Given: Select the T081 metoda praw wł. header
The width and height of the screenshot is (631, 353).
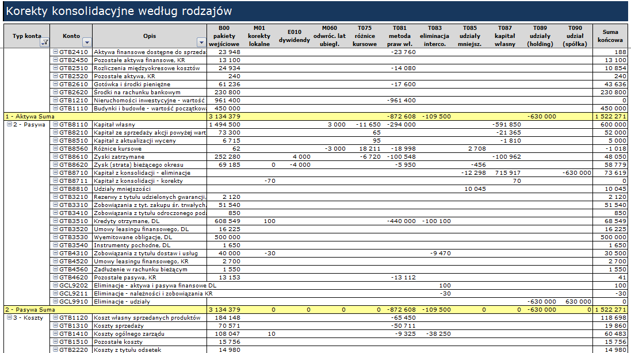Looking at the screenshot, I should [400, 36].
